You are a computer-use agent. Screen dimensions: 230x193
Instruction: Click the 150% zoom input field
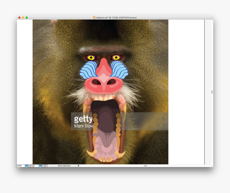21,166
